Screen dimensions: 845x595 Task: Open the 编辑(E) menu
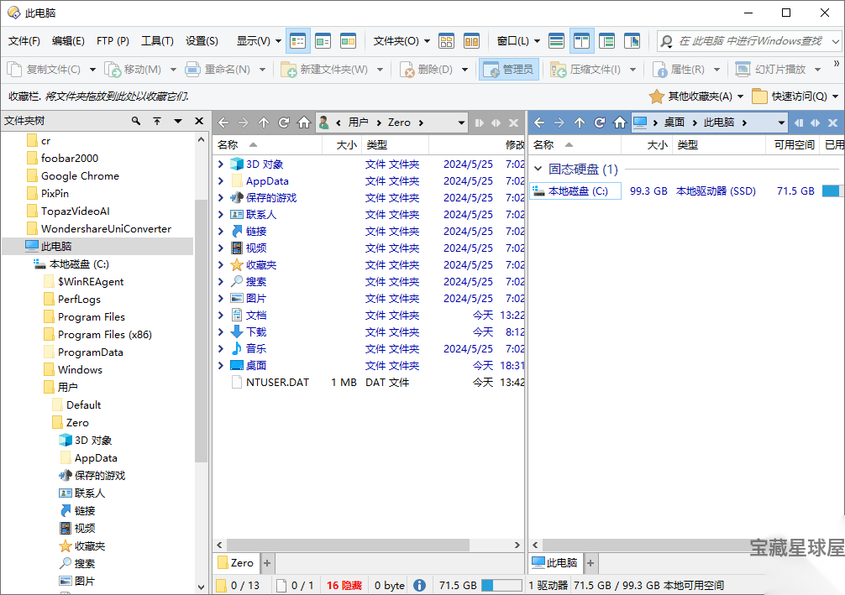click(68, 41)
